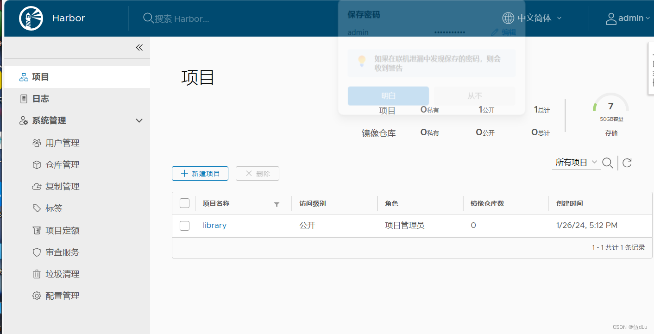Refresh the project list

click(627, 163)
